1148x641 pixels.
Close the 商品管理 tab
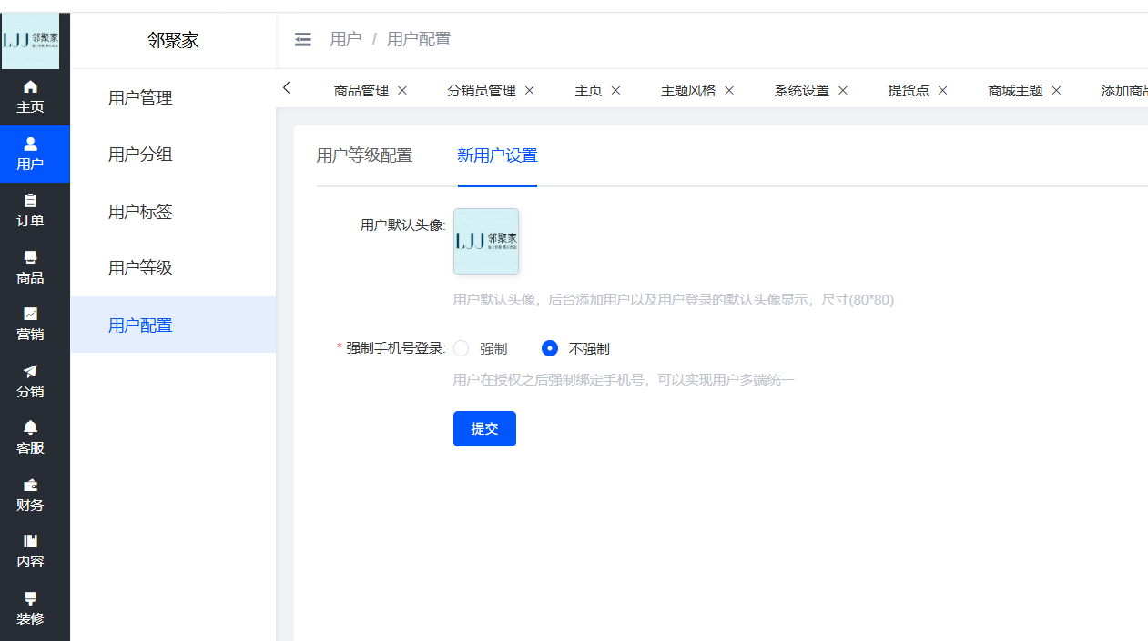[402, 90]
